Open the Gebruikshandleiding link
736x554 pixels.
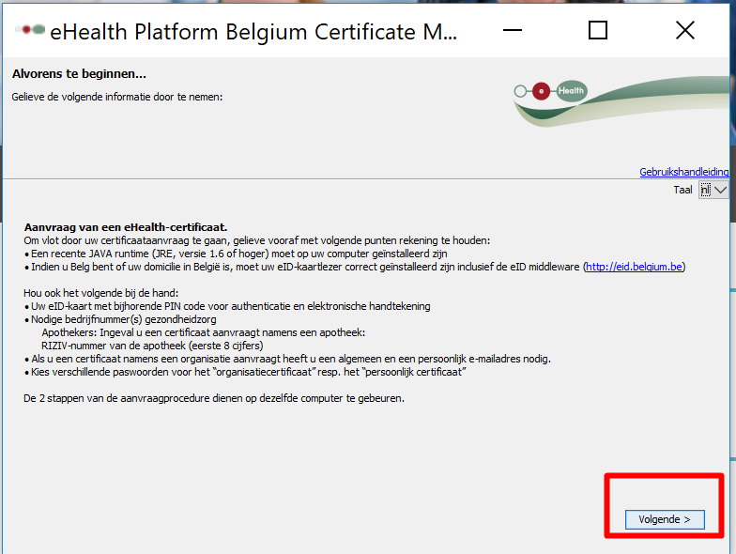coord(683,172)
